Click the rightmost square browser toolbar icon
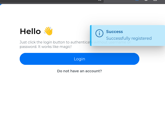 [x=155, y=0]
